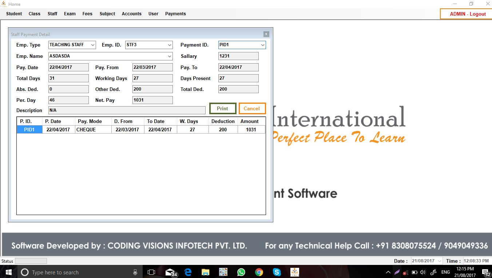The image size is (492, 278).
Task: Select the PID1 row in payment table
Action: pyautogui.click(x=29, y=130)
